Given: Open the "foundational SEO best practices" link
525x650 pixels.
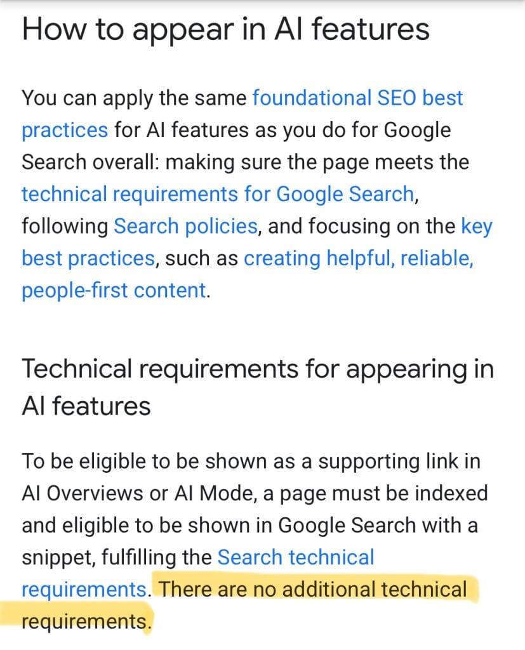Looking at the screenshot, I should coord(357,98).
